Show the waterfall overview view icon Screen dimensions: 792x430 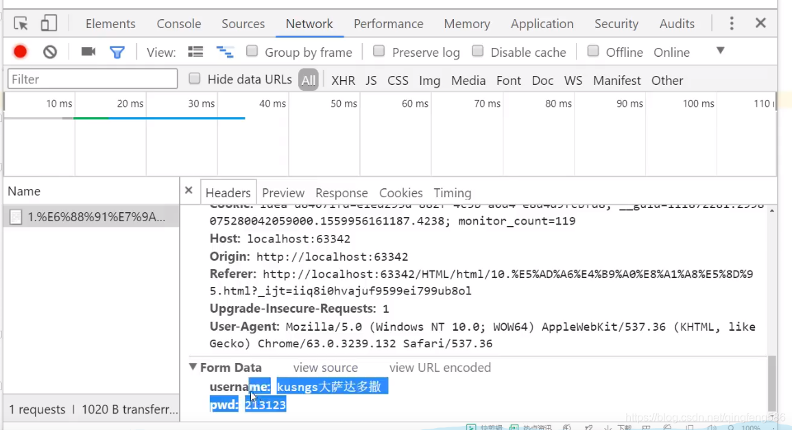click(225, 52)
